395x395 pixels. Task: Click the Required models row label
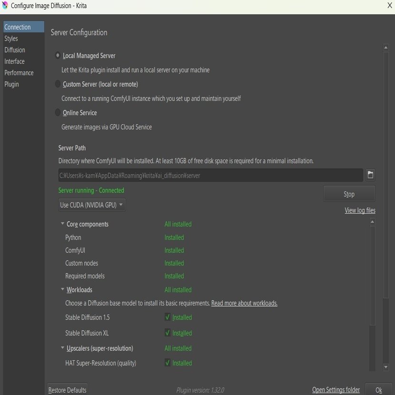(x=85, y=276)
